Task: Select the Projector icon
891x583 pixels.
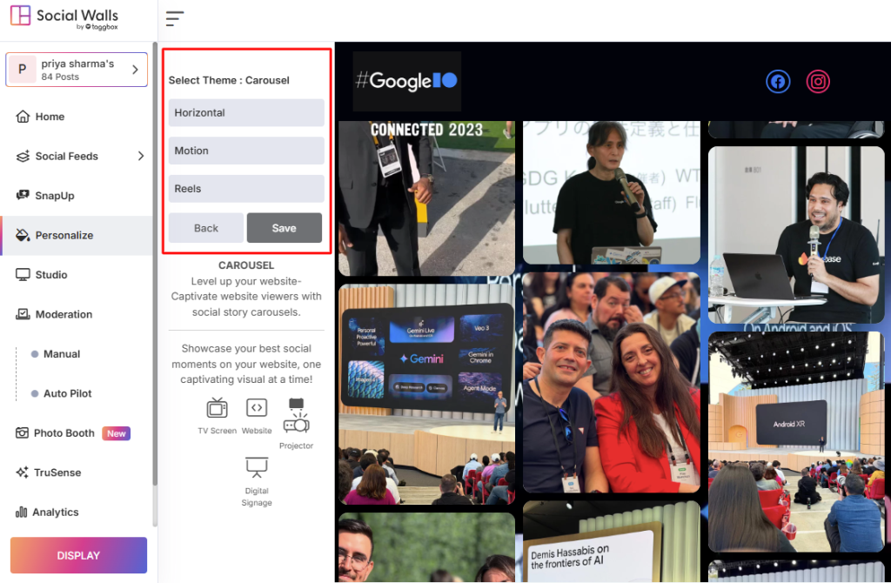Action: point(296,417)
